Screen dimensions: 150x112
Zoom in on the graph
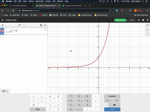[x=147, y=30]
